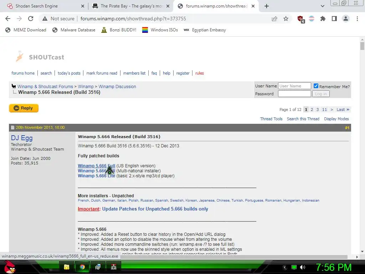Open DJ Egg user profile

[x=22, y=138]
